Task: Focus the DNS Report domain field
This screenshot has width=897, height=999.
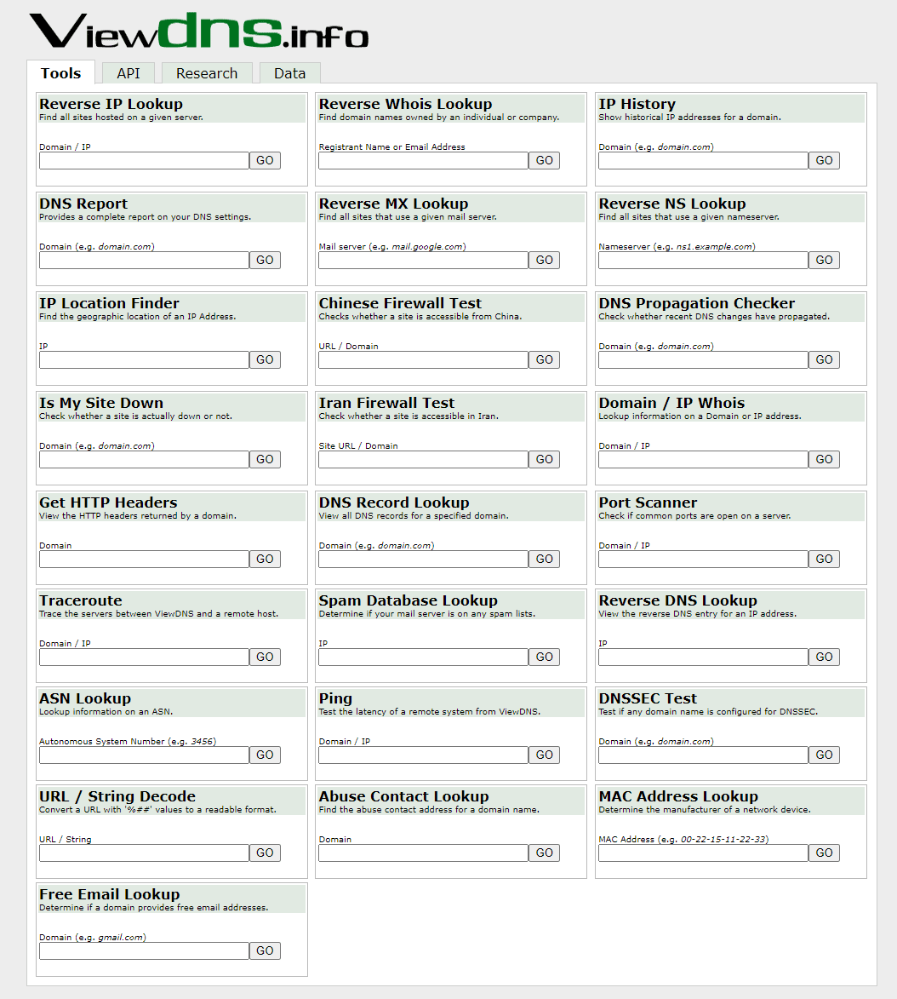Action: pos(144,260)
